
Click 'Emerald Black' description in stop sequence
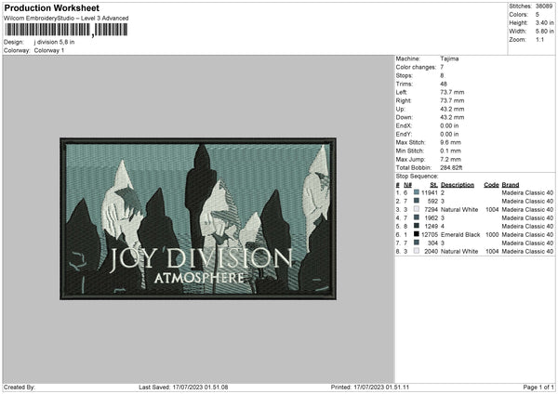460,235
